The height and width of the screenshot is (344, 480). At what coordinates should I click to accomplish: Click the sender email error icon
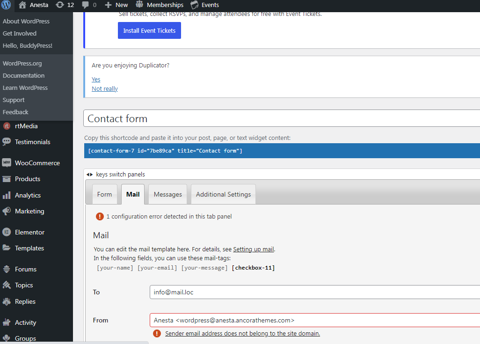point(157,333)
